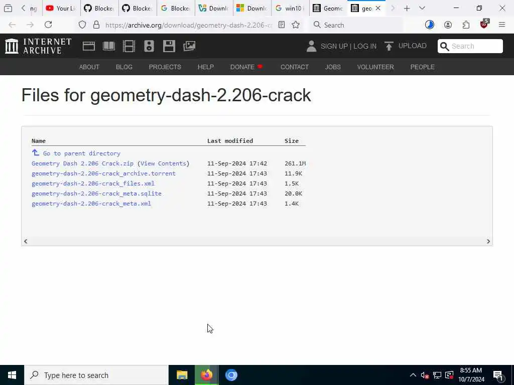Click the blue circular extension icon in toolbar
The image size is (514, 385).
(x=430, y=25)
